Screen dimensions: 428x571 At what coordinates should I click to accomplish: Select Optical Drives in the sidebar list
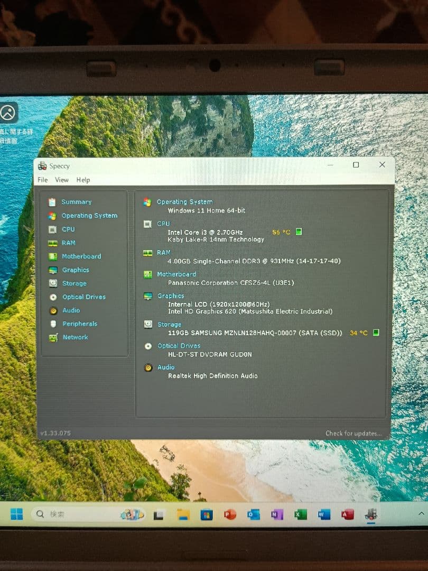tap(84, 297)
